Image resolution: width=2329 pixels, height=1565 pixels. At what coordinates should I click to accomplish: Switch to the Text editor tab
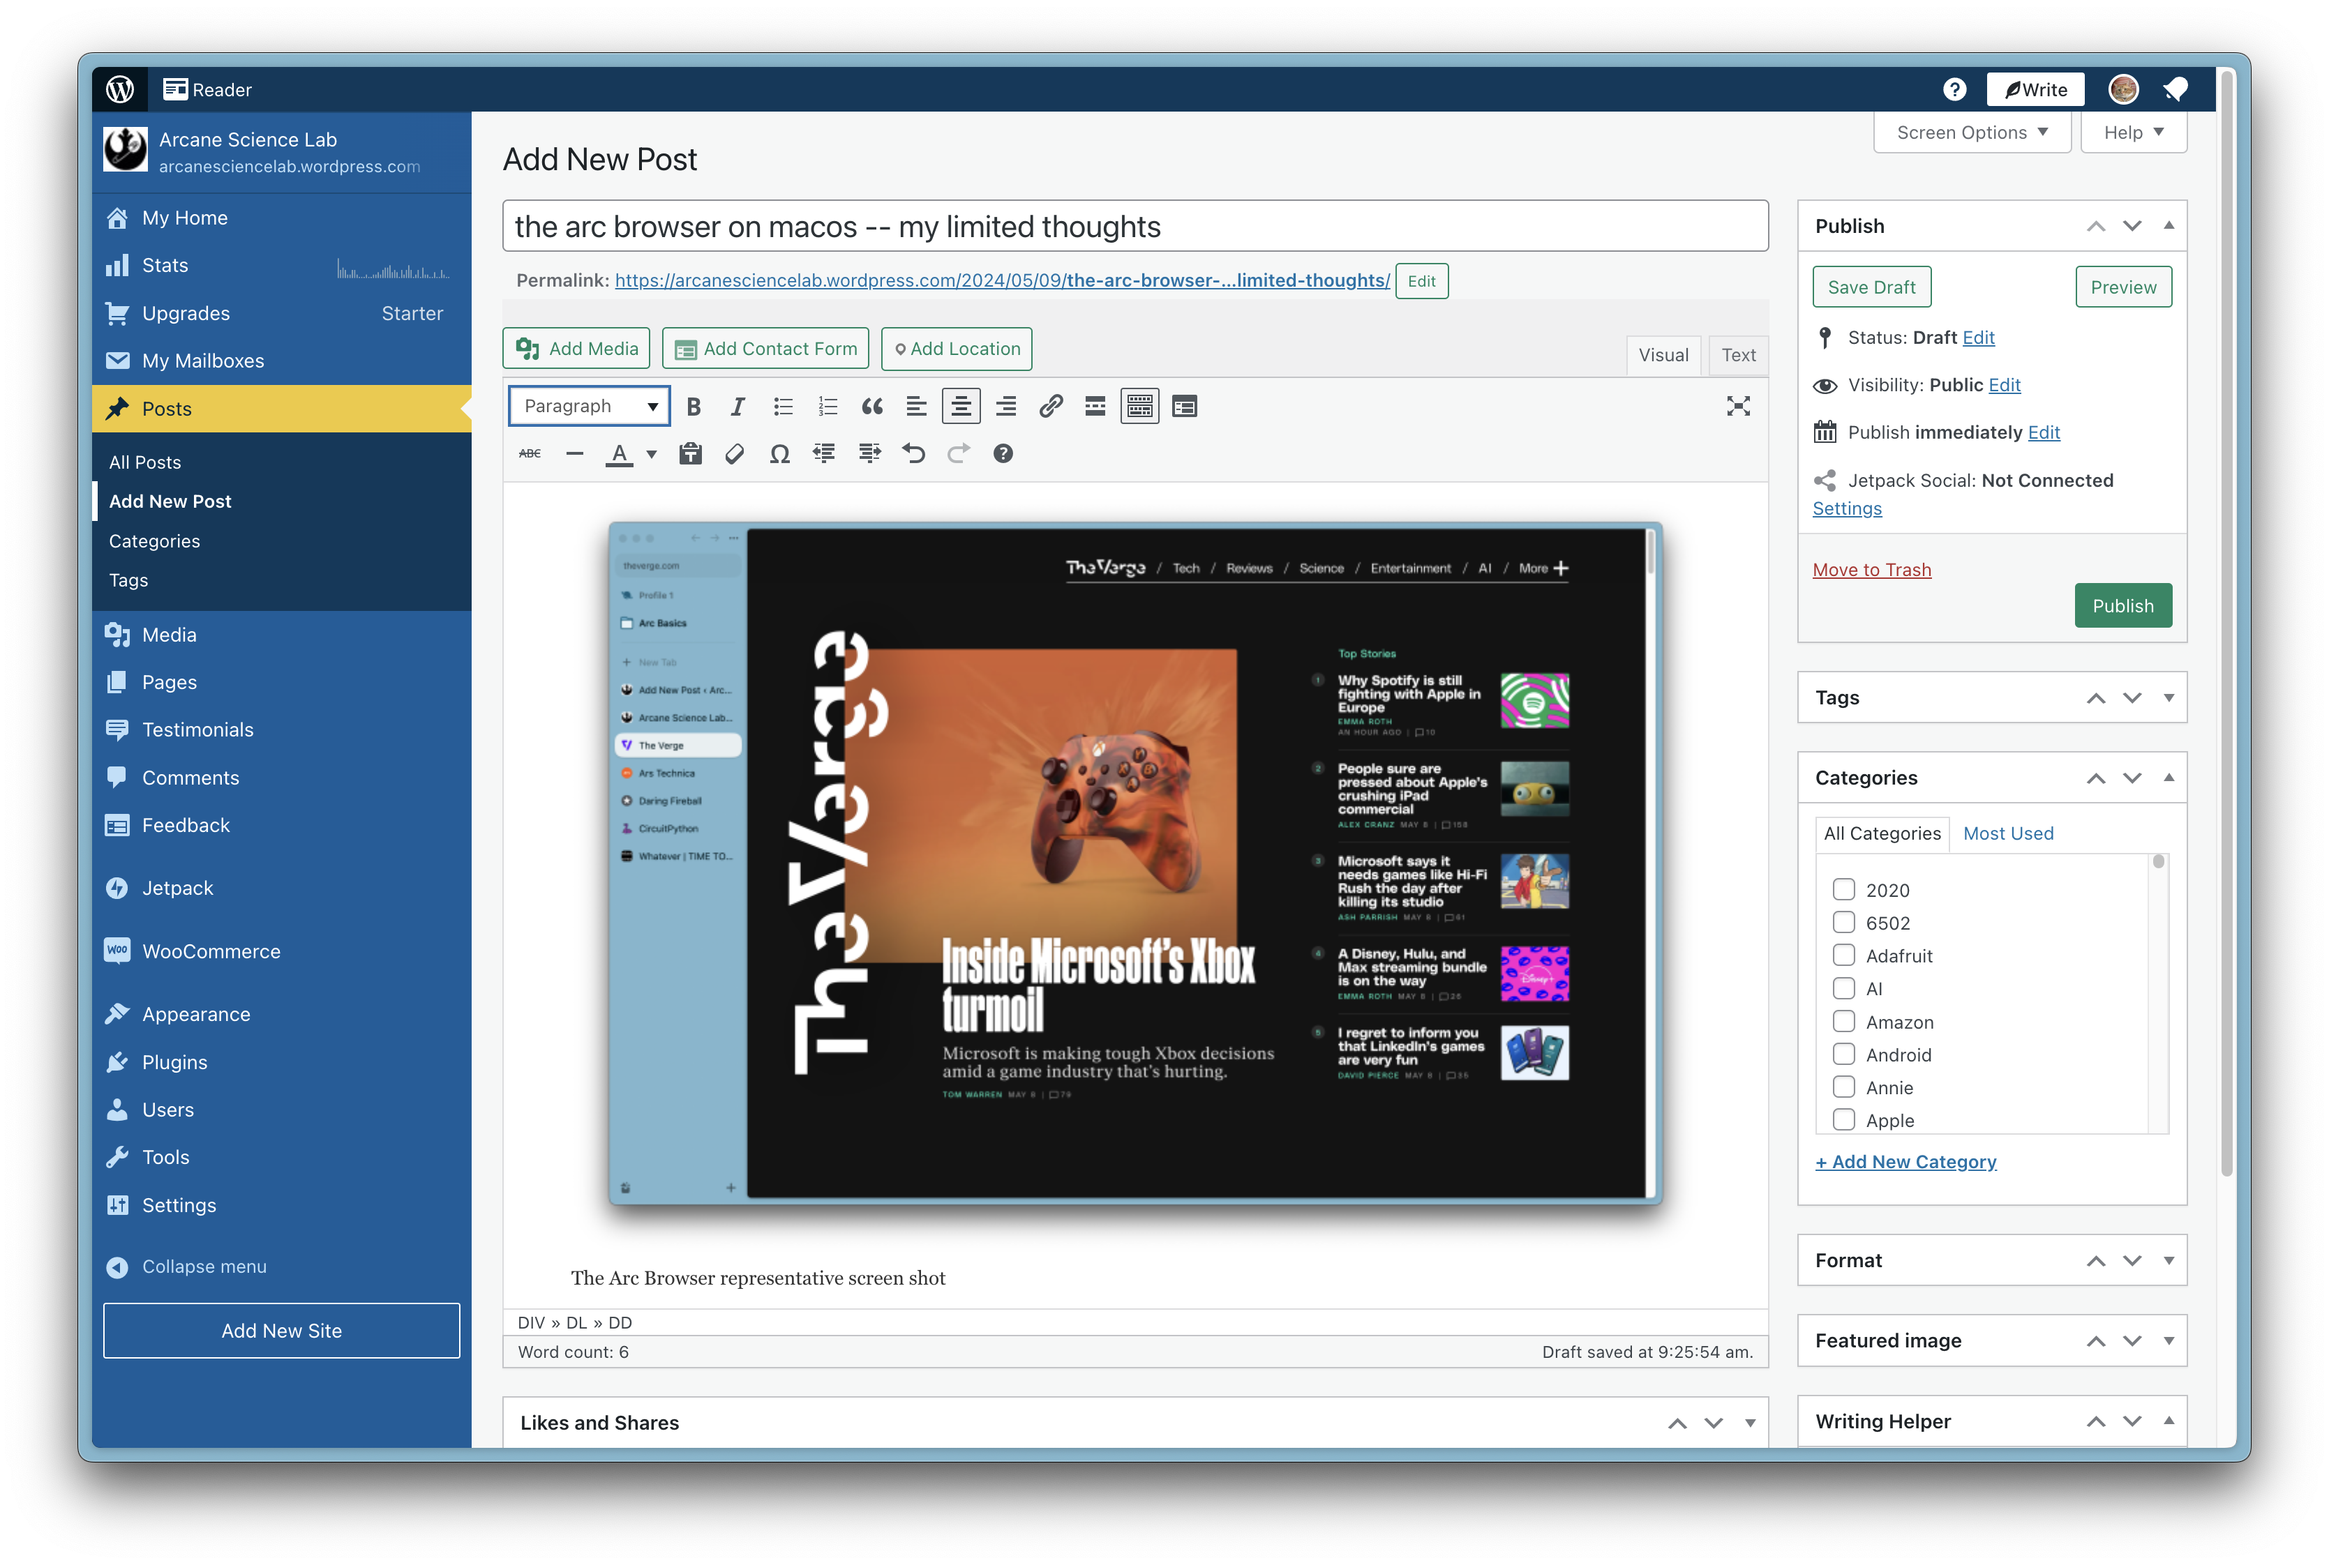pyautogui.click(x=1738, y=355)
